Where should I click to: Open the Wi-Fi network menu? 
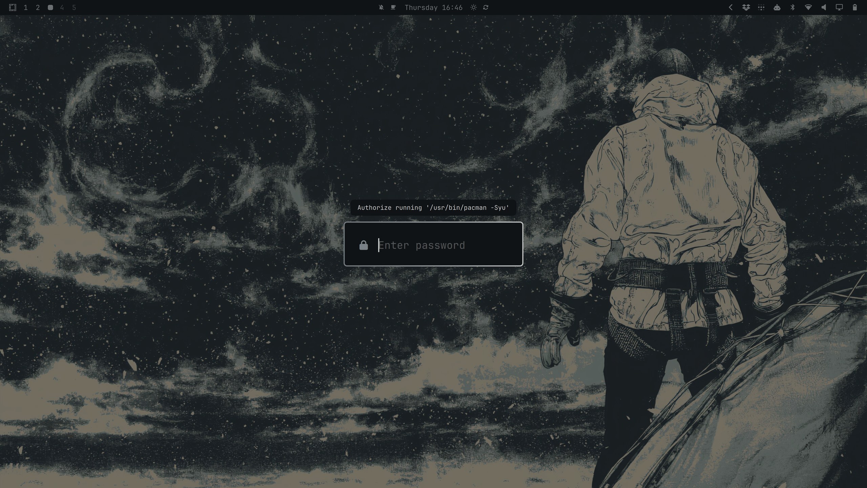point(808,7)
